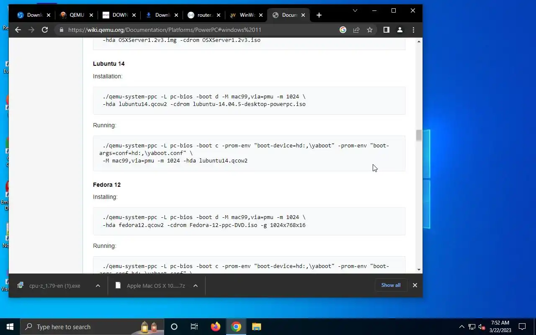Open the cpu-z_1.79-en (1).exe download
The width and height of the screenshot is (536, 335).
click(x=55, y=286)
